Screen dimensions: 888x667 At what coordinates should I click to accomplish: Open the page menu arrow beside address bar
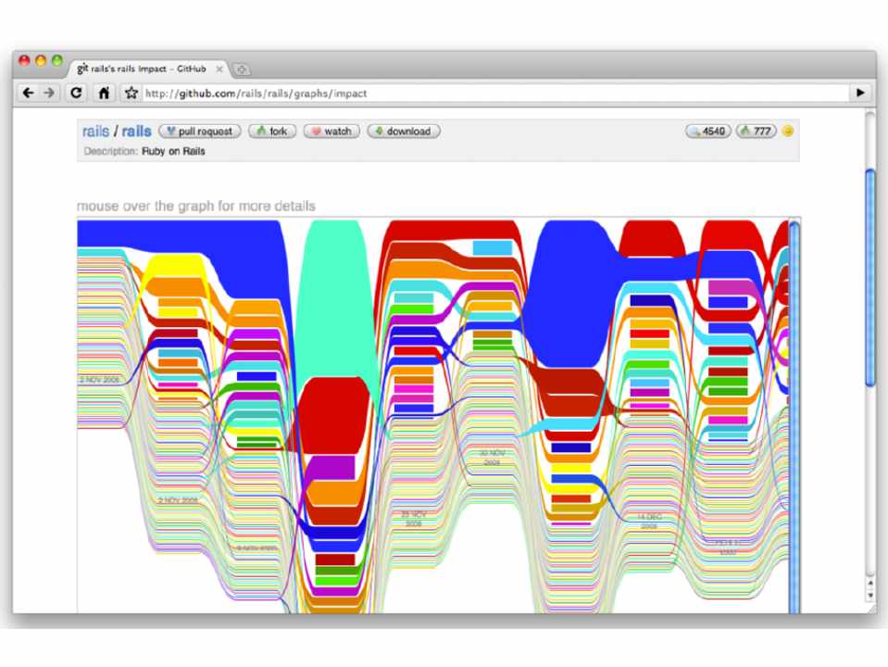pyautogui.click(x=862, y=94)
